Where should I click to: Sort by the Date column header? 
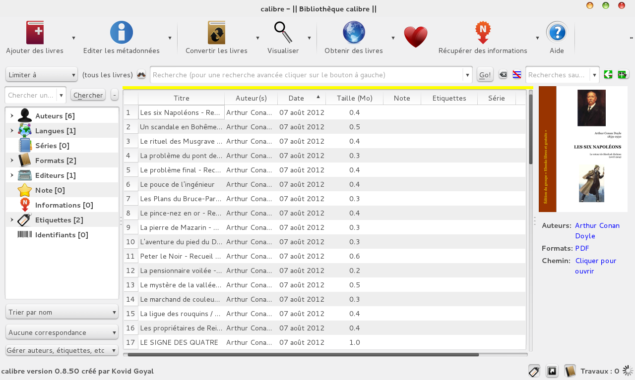[302, 98]
